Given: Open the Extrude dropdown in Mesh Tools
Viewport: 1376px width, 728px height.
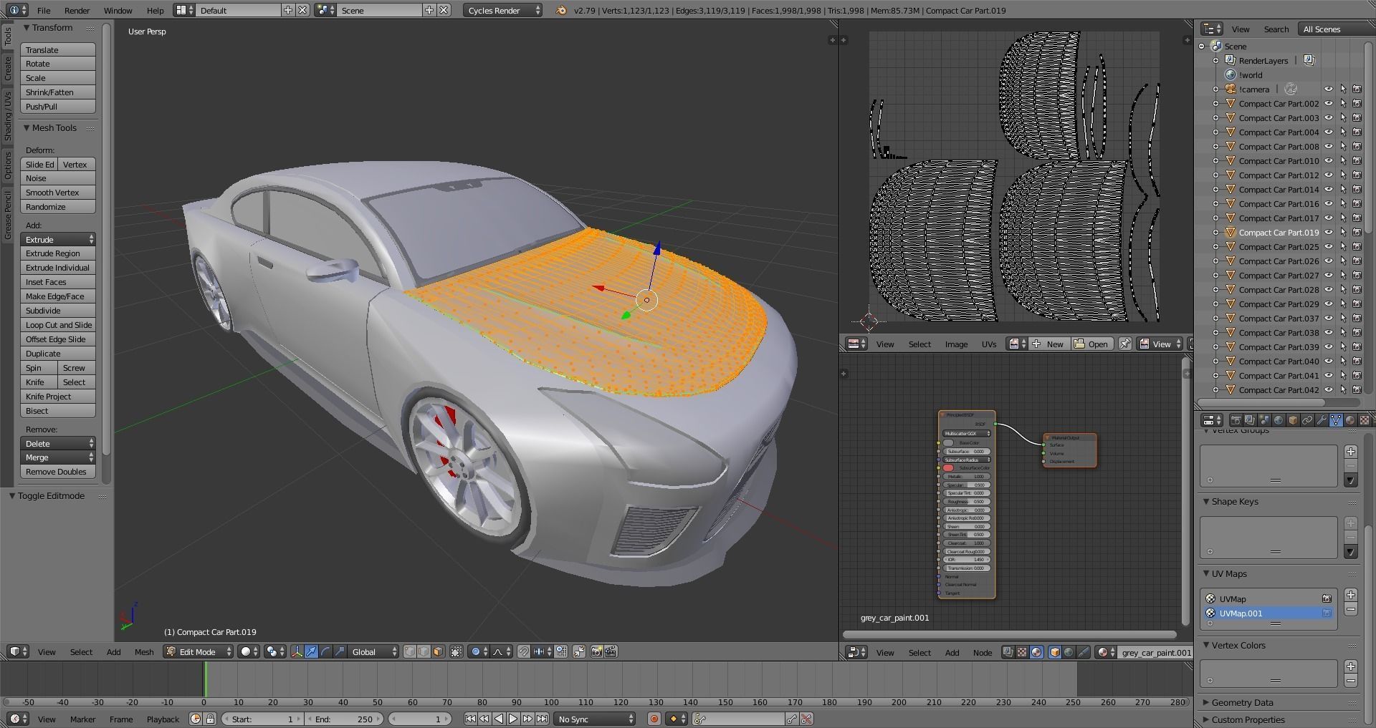Looking at the screenshot, I should point(58,239).
